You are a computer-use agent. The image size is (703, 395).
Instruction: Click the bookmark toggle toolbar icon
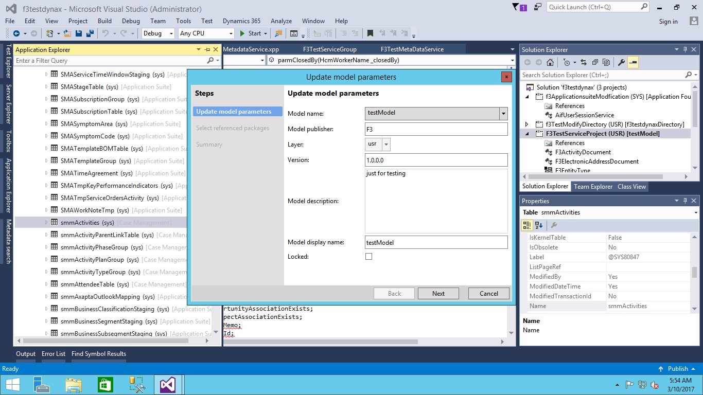(370, 33)
